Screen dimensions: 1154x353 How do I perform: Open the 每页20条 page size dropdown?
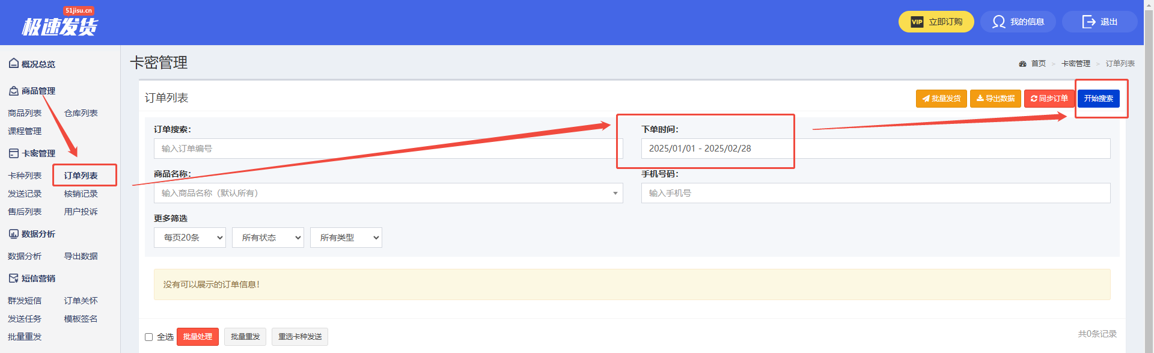tap(190, 238)
